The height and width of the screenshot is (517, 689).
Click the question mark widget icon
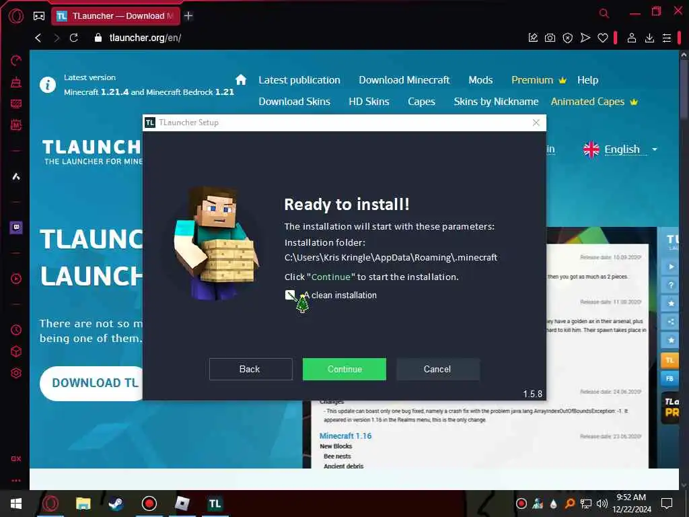[x=671, y=285]
